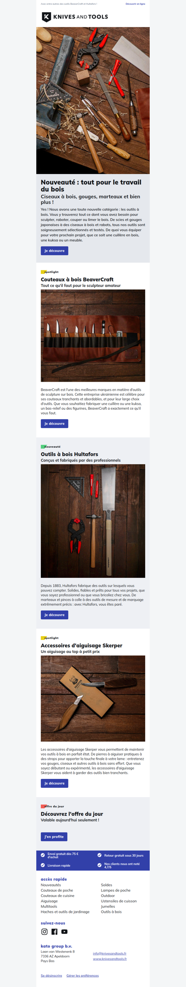Open Gérer les préférences link

point(82,975)
